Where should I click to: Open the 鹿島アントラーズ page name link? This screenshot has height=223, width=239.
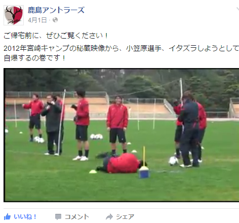click(x=56, y=10)
